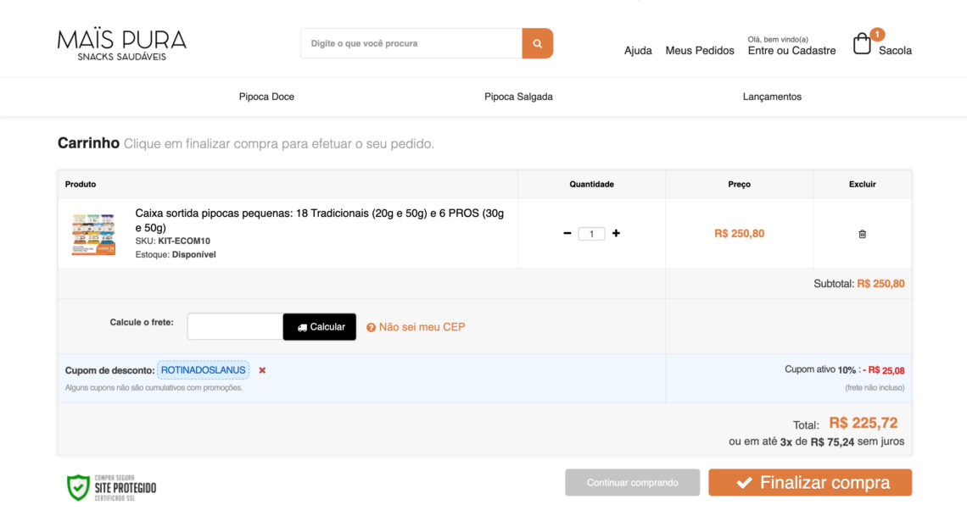967x516 pixels.
Task: Open the Pipoca Salgada category
Action: 518,97
